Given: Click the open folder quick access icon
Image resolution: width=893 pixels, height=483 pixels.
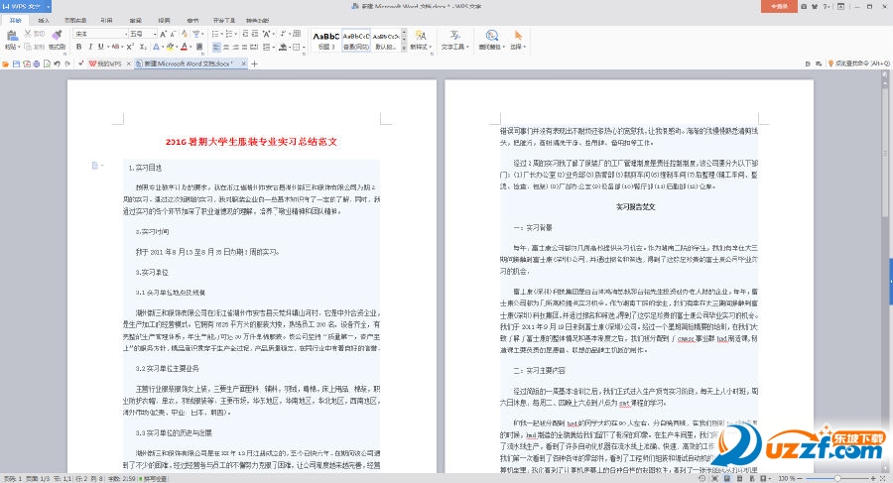Looking at the screenshot, I should [5, 63].
